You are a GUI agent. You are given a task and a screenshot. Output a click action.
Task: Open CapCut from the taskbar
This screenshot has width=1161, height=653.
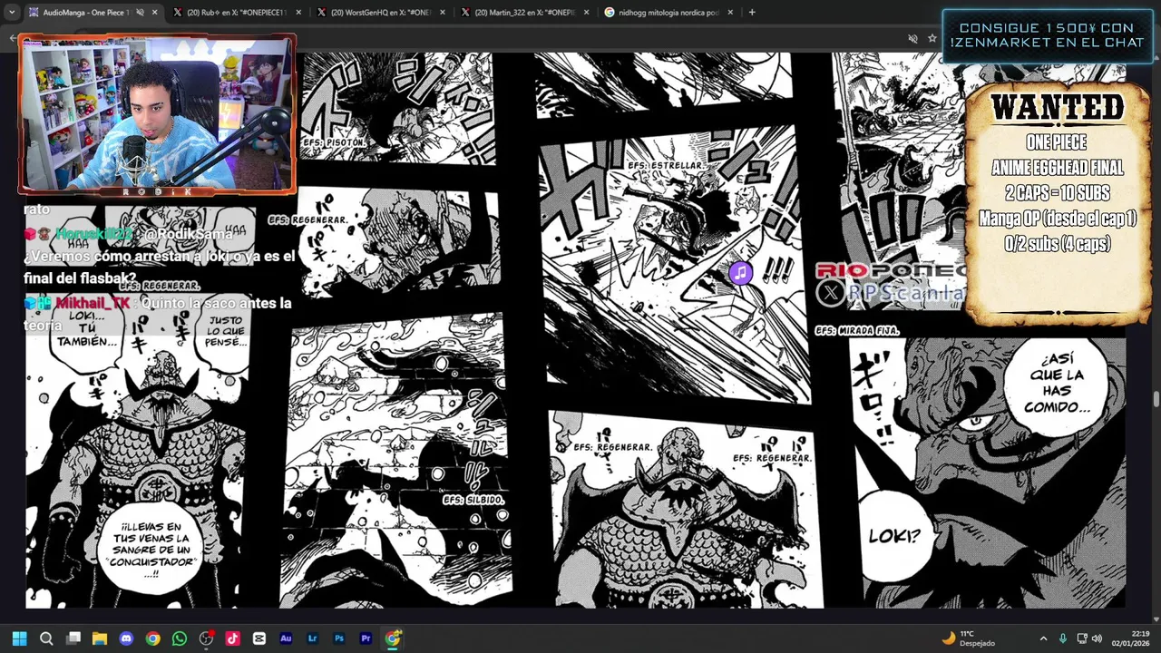point(259,638)
